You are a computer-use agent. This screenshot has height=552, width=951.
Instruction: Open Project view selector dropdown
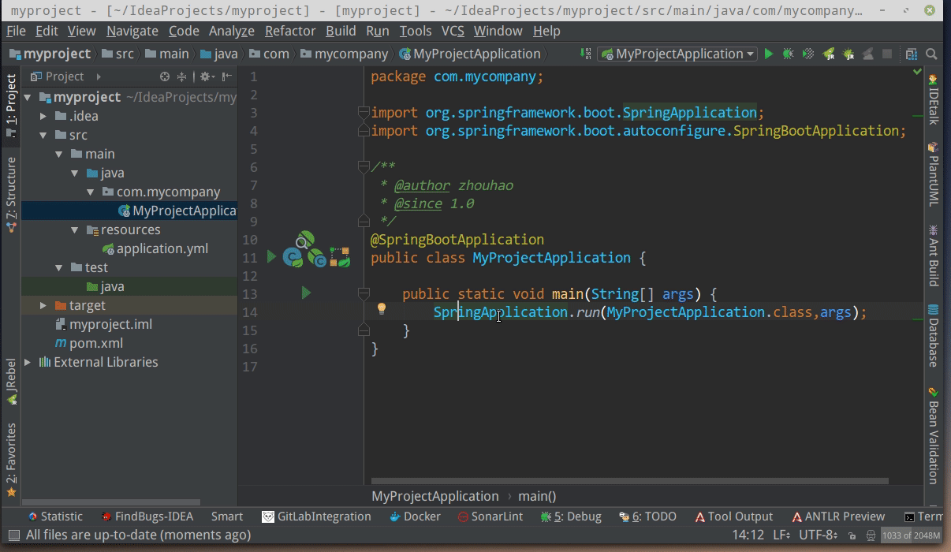click(65, 76)
